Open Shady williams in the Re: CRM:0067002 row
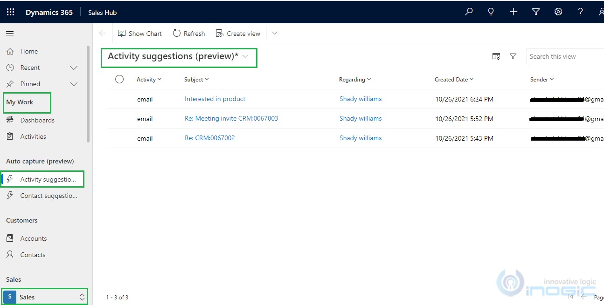604x305 pixels. click(361, 138)
